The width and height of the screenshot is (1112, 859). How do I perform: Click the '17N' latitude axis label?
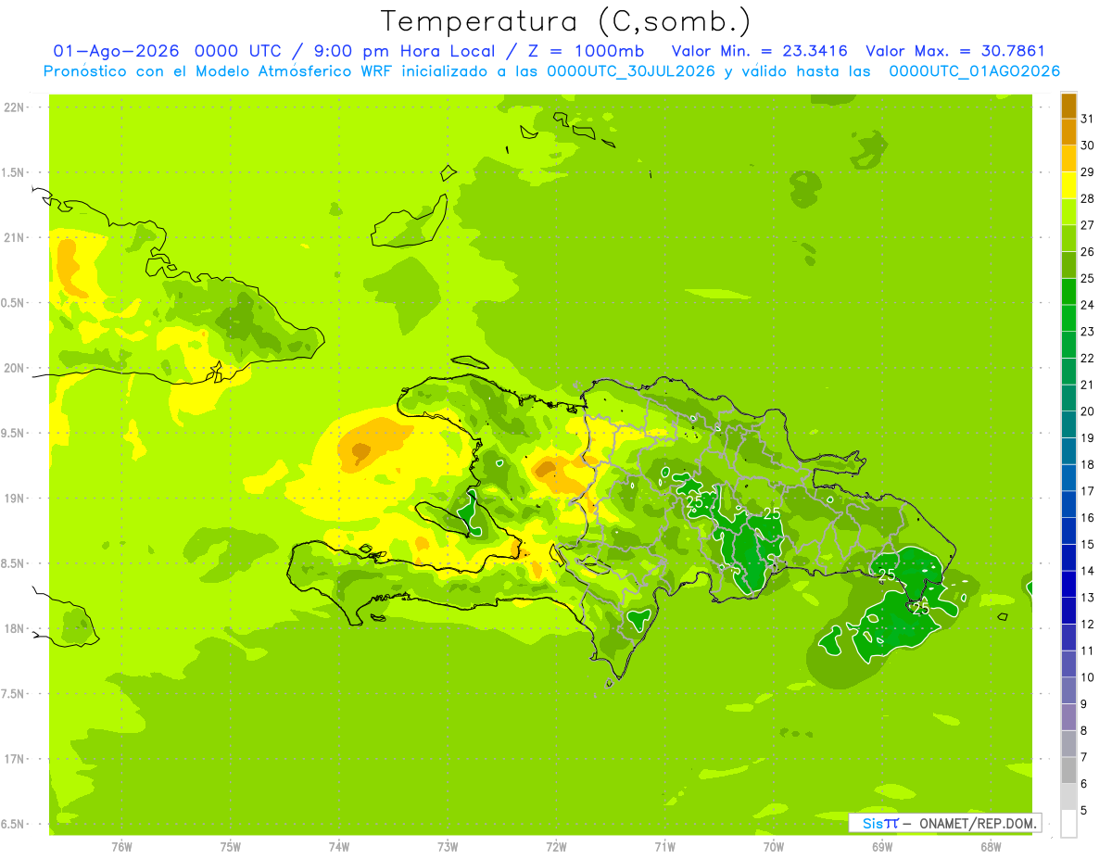[14, 759]
